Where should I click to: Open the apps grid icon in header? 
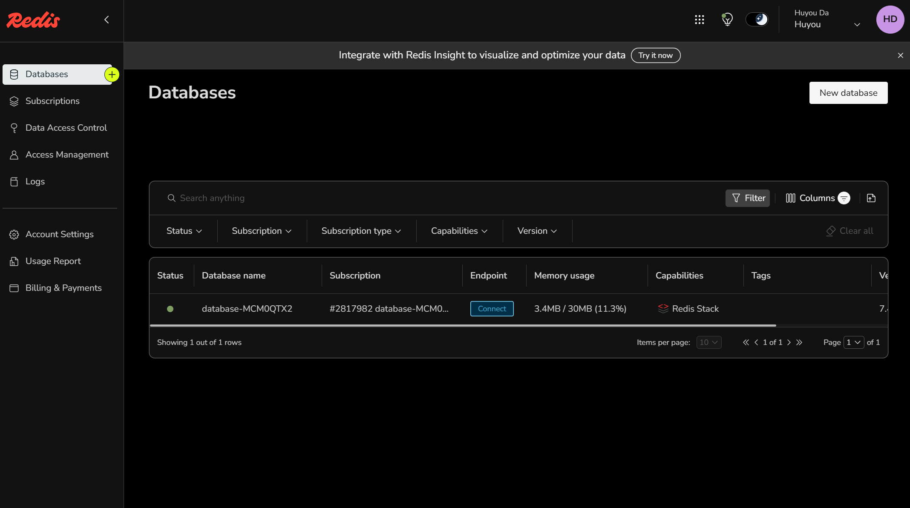[699, 20]
